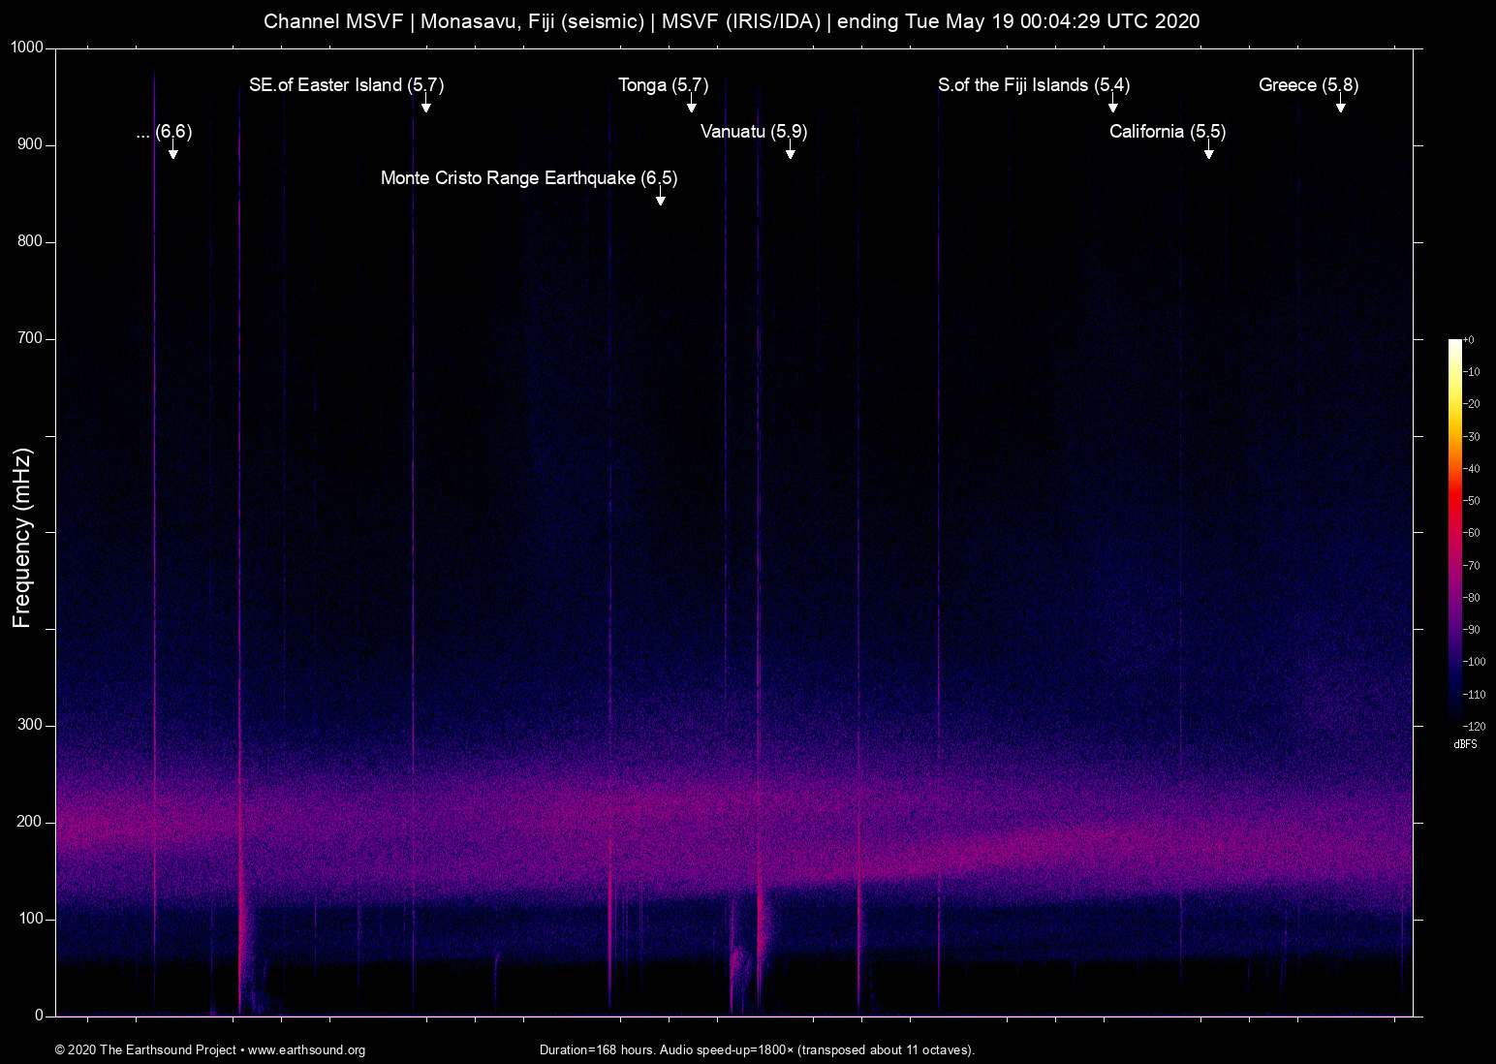Select the 'Tonga (5.7)' event label
This screenshot has width=1496, height=1064.
(x=664, y=85)
